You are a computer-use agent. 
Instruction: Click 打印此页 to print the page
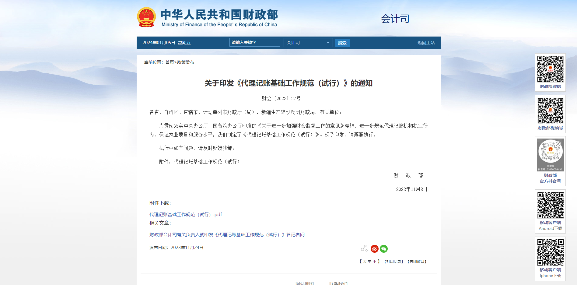pos(393,262)
